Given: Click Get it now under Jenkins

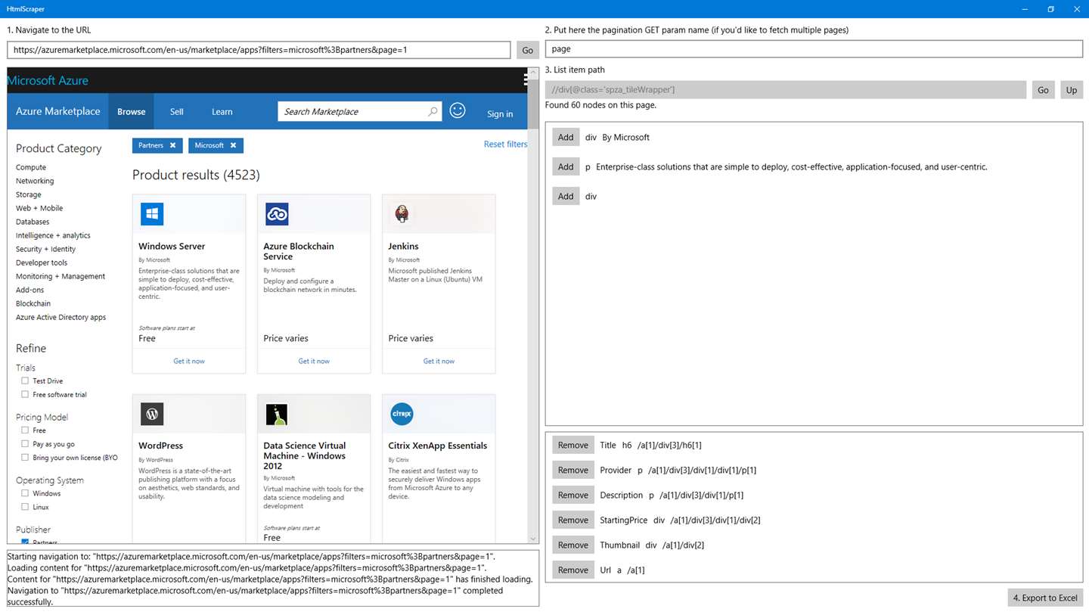Looking at the screenshot, I should 439,361.
